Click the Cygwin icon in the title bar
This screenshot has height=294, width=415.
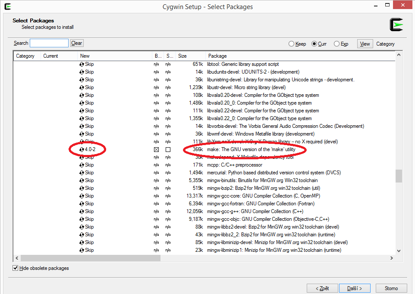7,6
